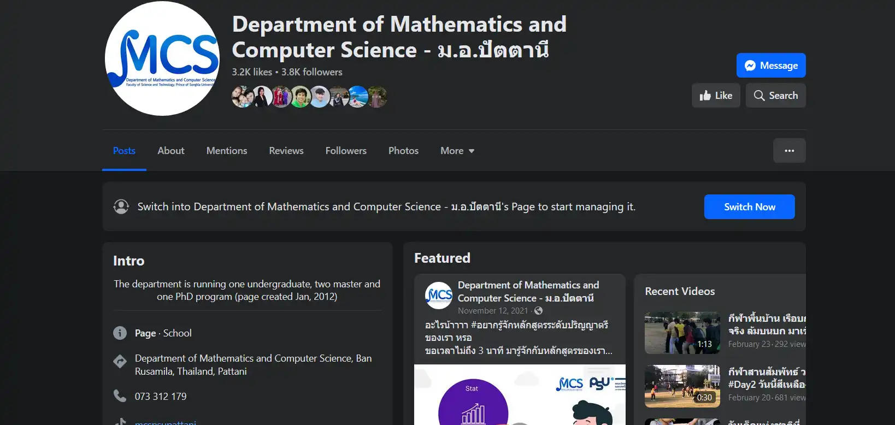Open the About tab
The image size is (895, 425).
171,151
